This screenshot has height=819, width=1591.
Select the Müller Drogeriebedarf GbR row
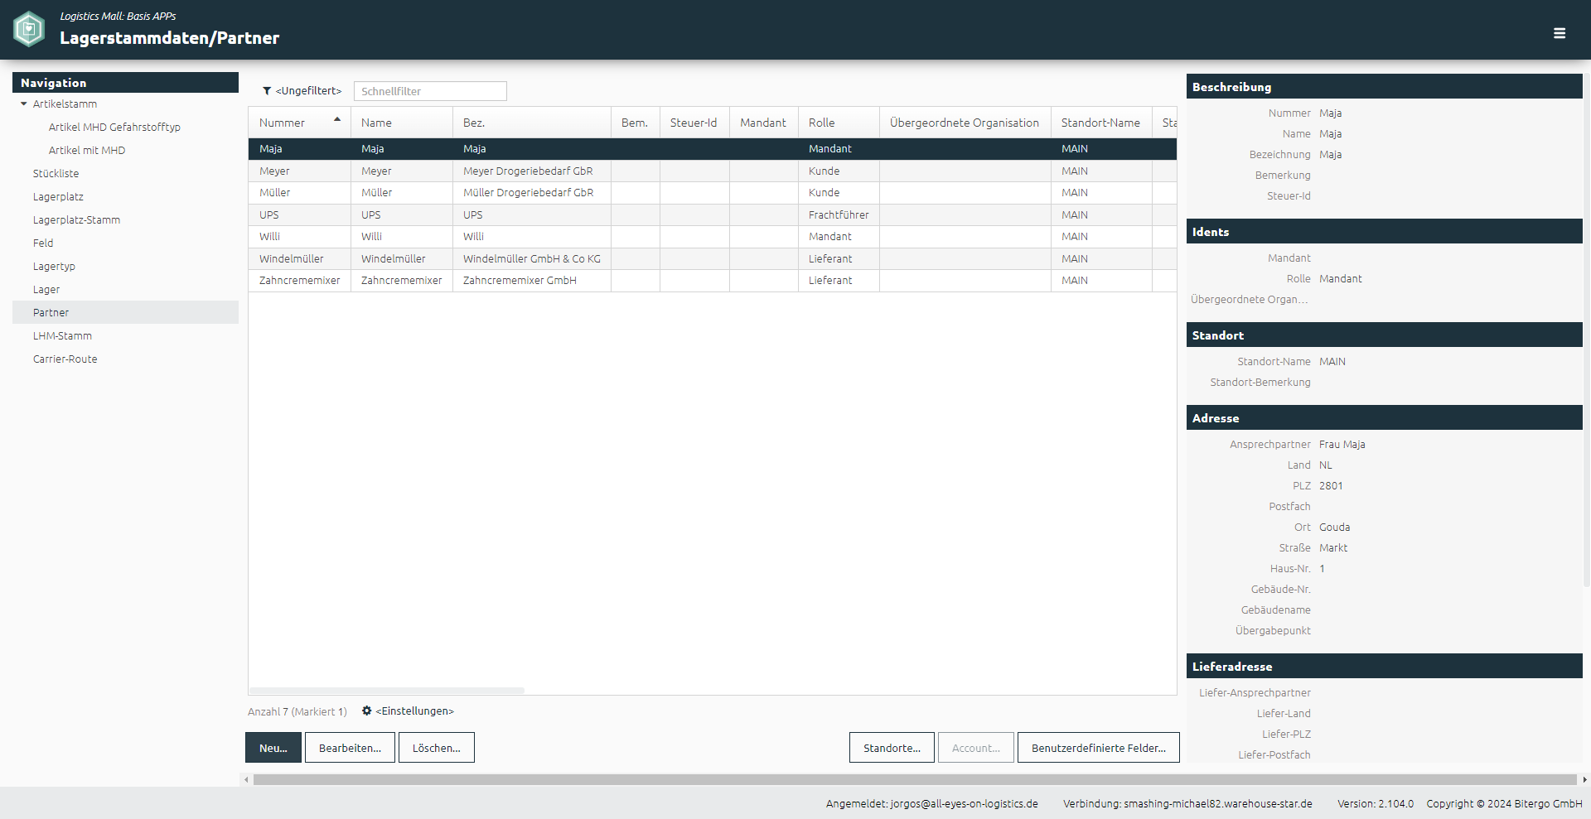[713, 193]
